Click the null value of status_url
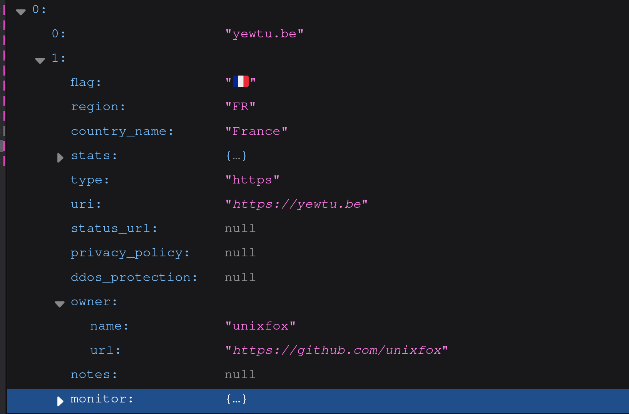 (x=240, y=229)
